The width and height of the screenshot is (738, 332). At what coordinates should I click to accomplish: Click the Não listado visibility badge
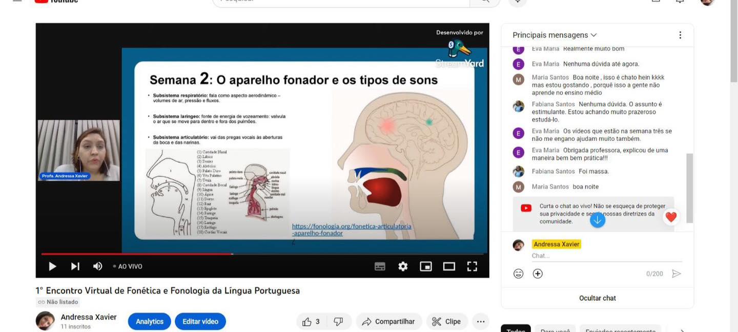coord(58,302)
